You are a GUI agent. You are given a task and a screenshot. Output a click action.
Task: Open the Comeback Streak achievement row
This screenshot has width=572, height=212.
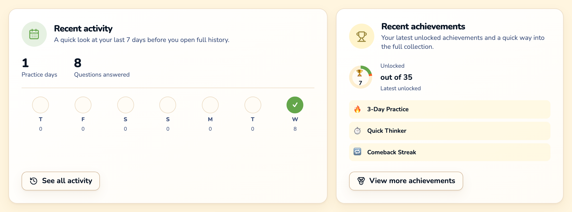coord(450,152)
